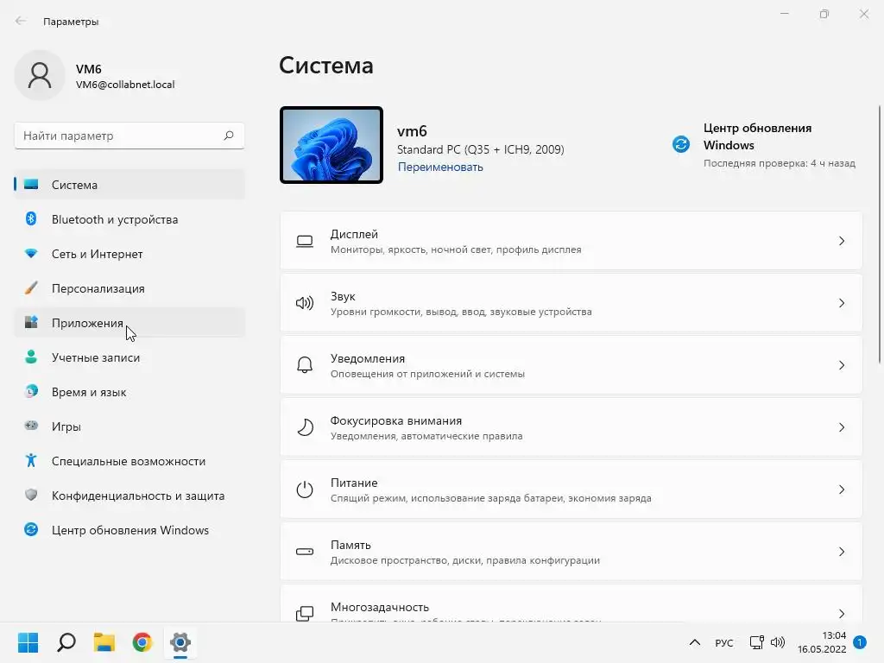Expand Многозадачность settings chevron
This screenshot has width=884, height=663.
pos(841,614)
